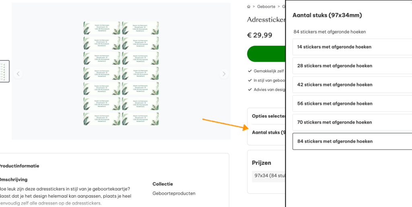
Task: Click the home icon in the breadcrumb
Action: [249, 7]
